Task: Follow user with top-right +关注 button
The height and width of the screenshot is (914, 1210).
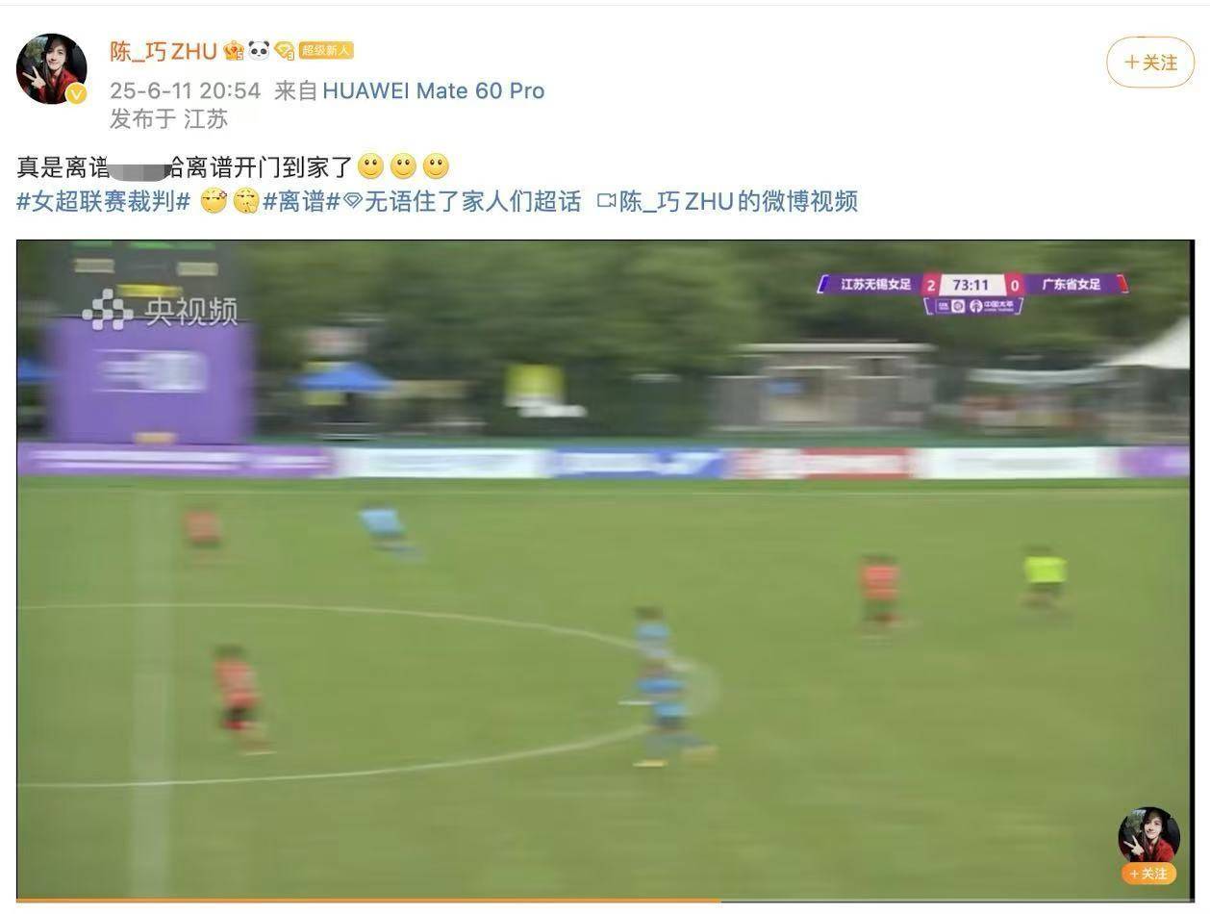Action: (x=1150, y=63)
